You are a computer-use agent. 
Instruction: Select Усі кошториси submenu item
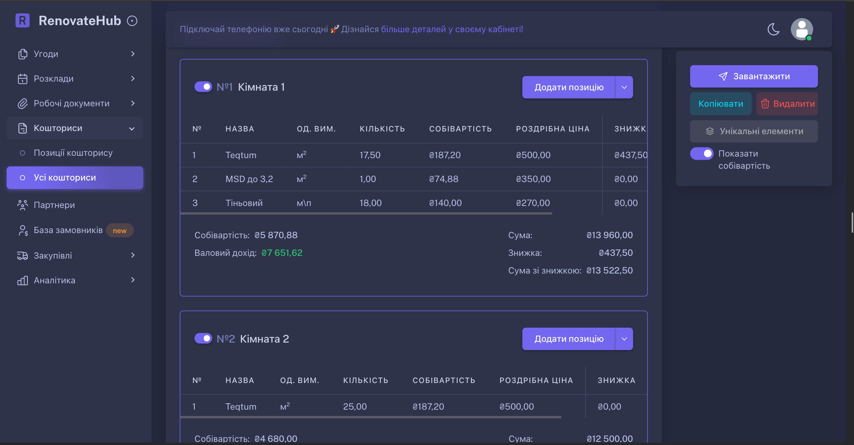tap(75, 178)
